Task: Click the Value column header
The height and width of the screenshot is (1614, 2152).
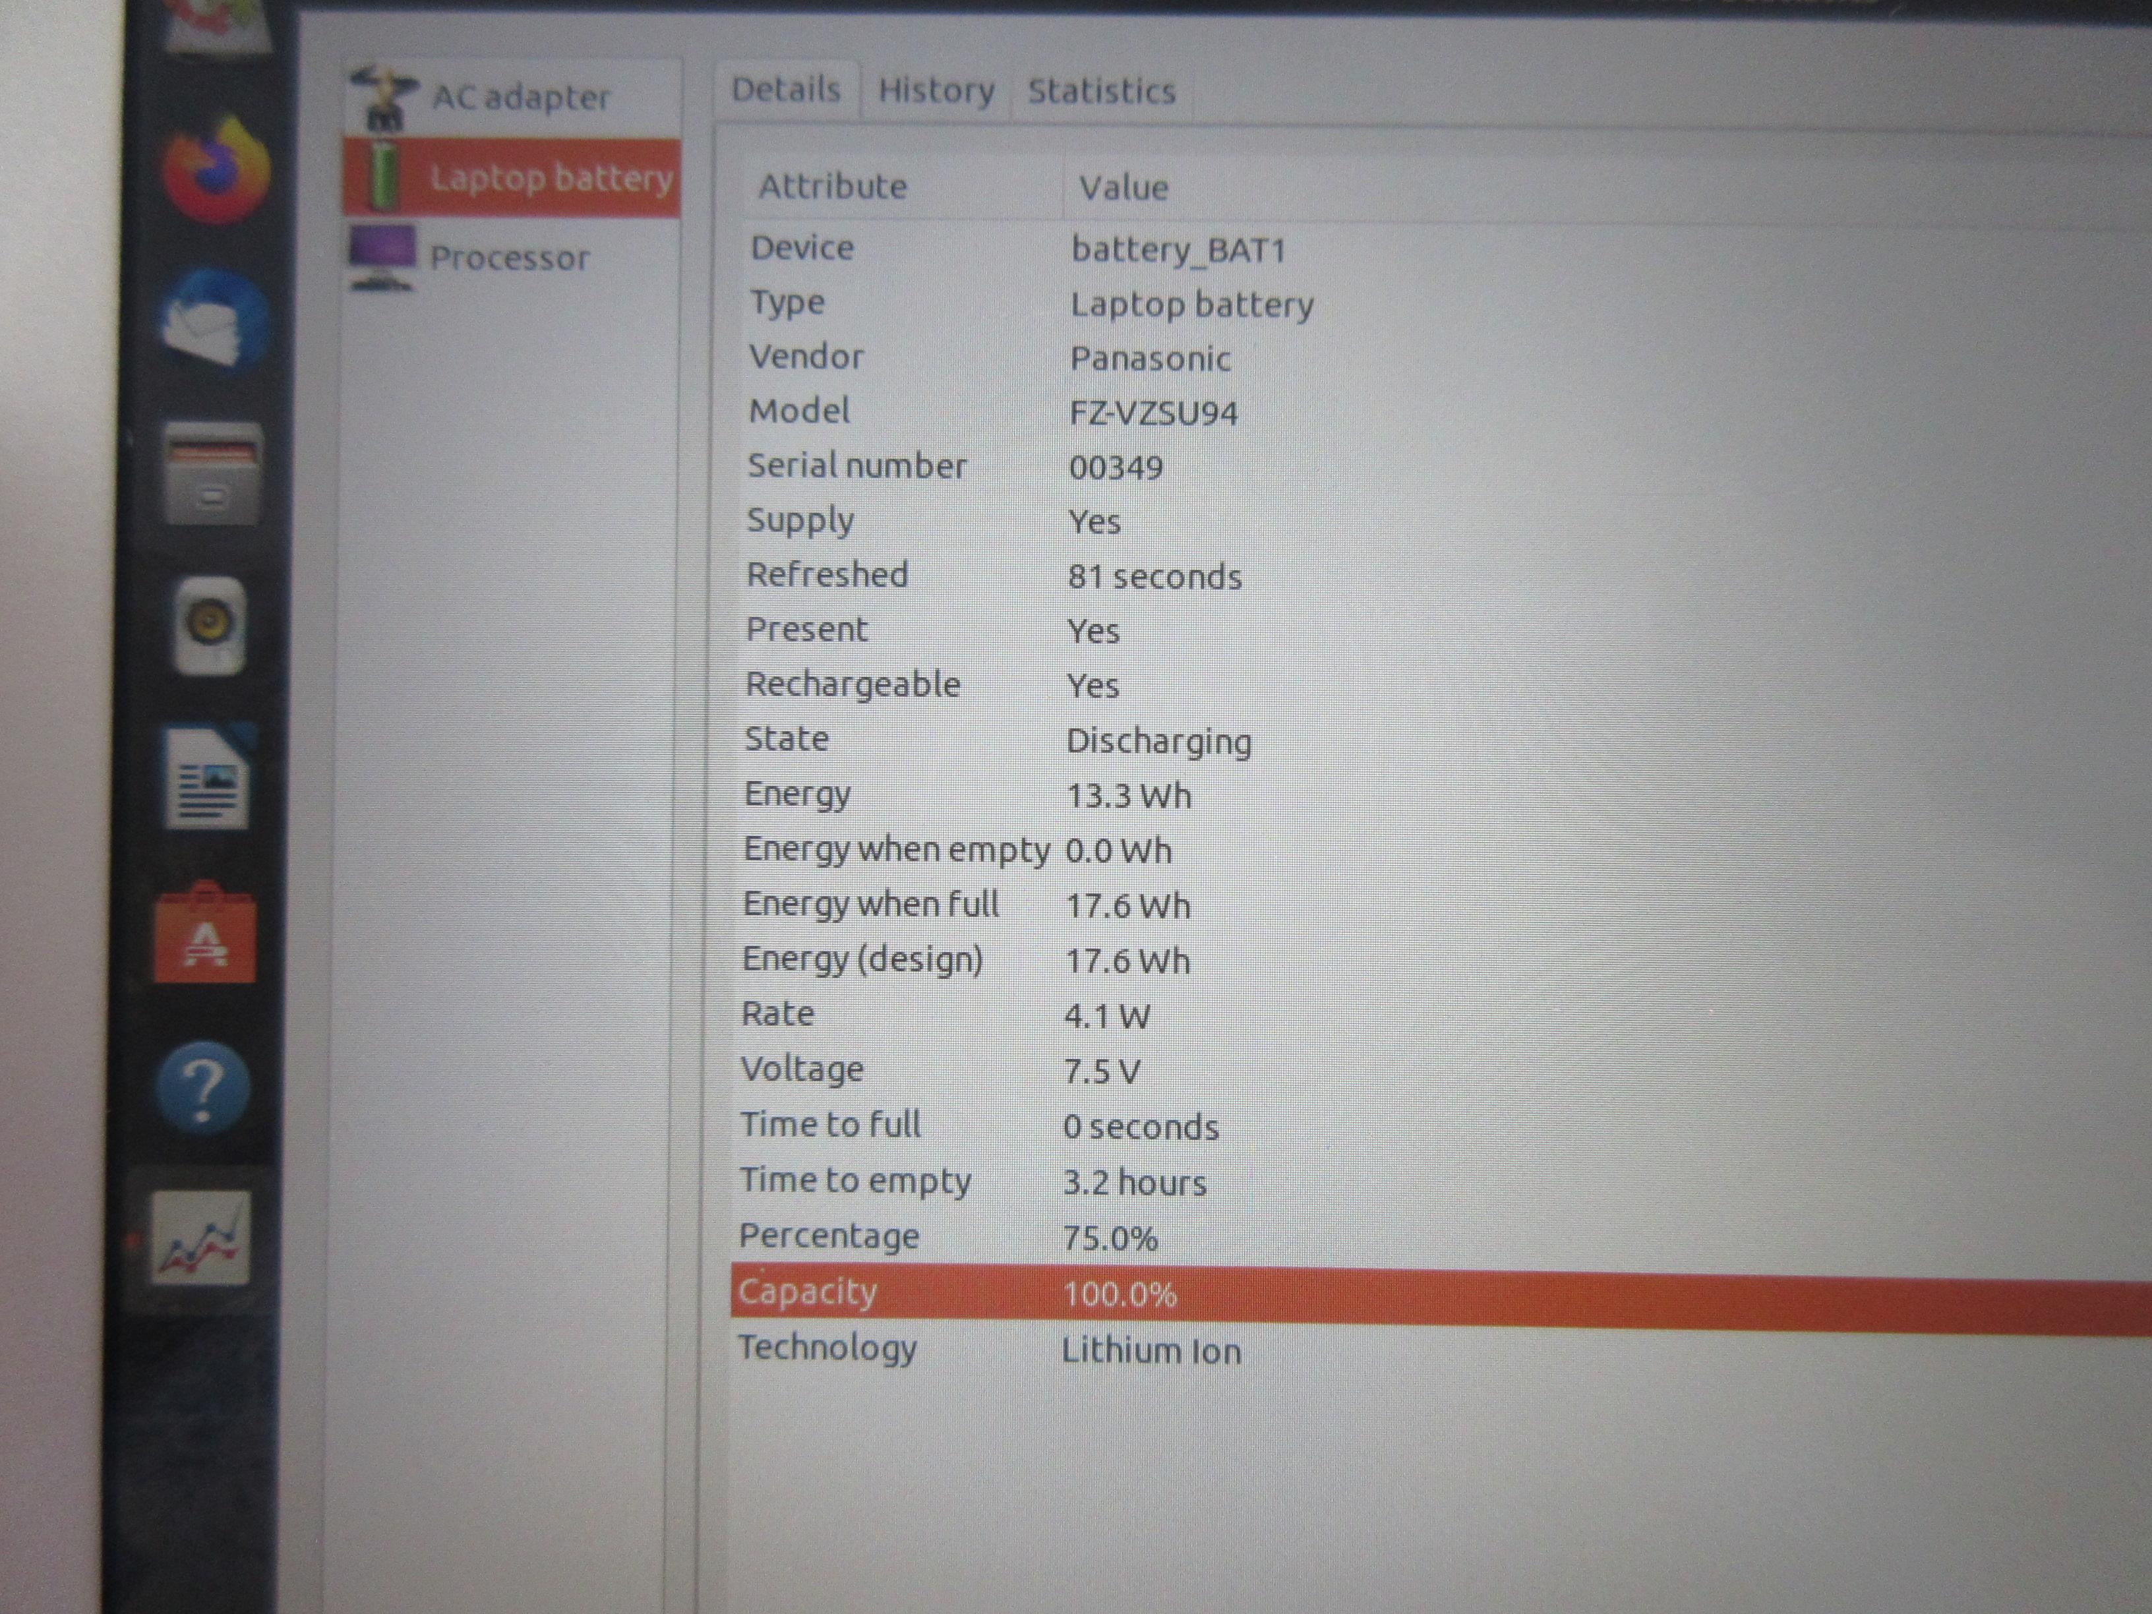Action: (1123, 188)
